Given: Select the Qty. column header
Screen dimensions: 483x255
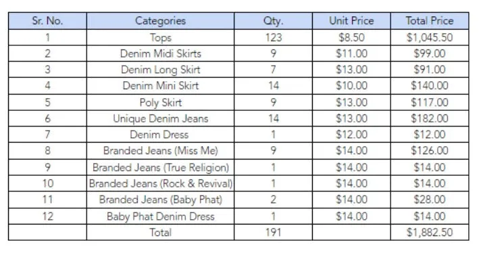Looking at the screenshot, I should (x=273, y=21).
